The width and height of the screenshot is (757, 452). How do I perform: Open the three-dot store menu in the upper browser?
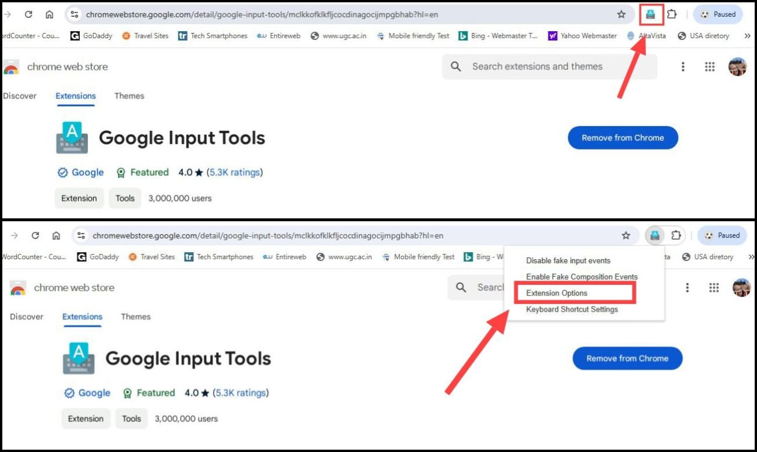(x=683, y=67)
